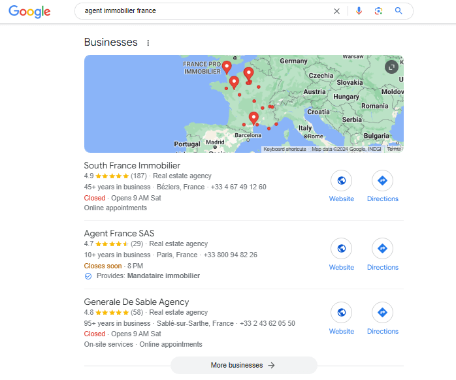Expand the More businesses list
The image size is (456, 380).
[244, 366]
